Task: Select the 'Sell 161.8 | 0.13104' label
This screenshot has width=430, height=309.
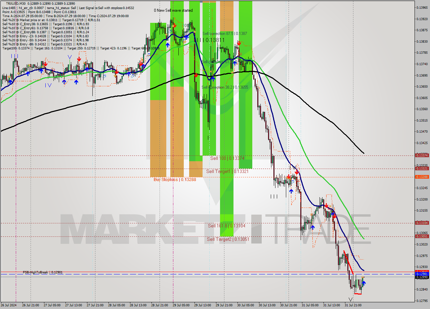Action: pyautogui.click(x=226, y=226)
